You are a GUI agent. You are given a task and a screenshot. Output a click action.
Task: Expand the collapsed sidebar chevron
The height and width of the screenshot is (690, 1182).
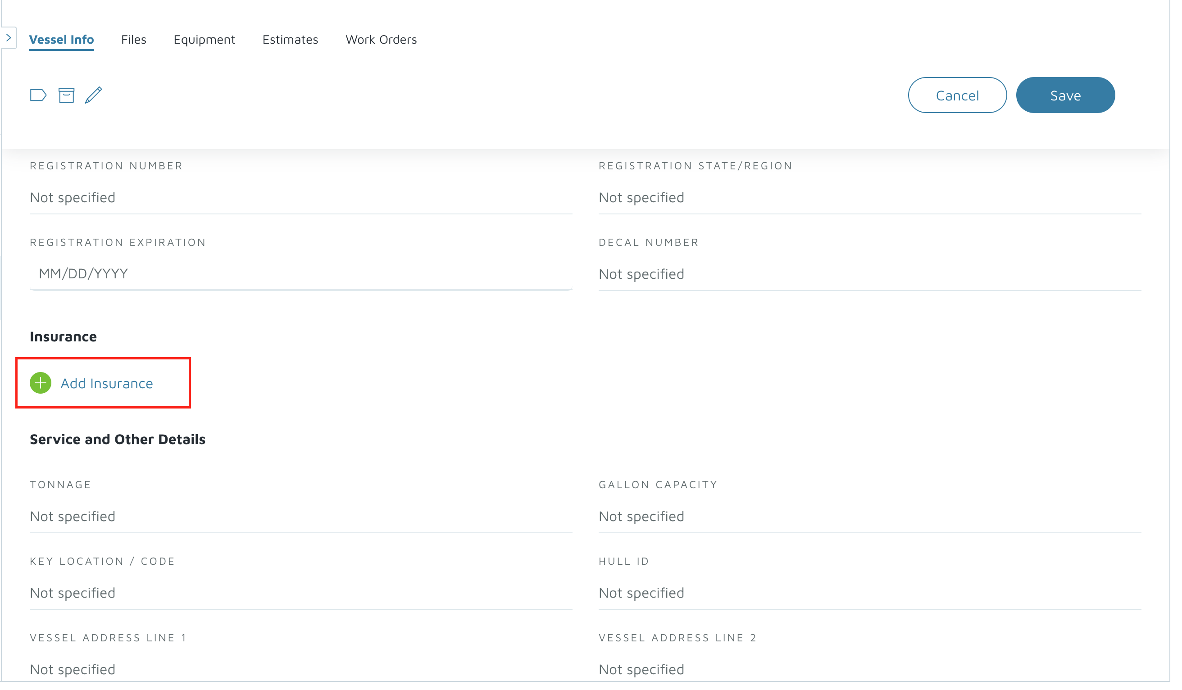[x=9, y=38]
